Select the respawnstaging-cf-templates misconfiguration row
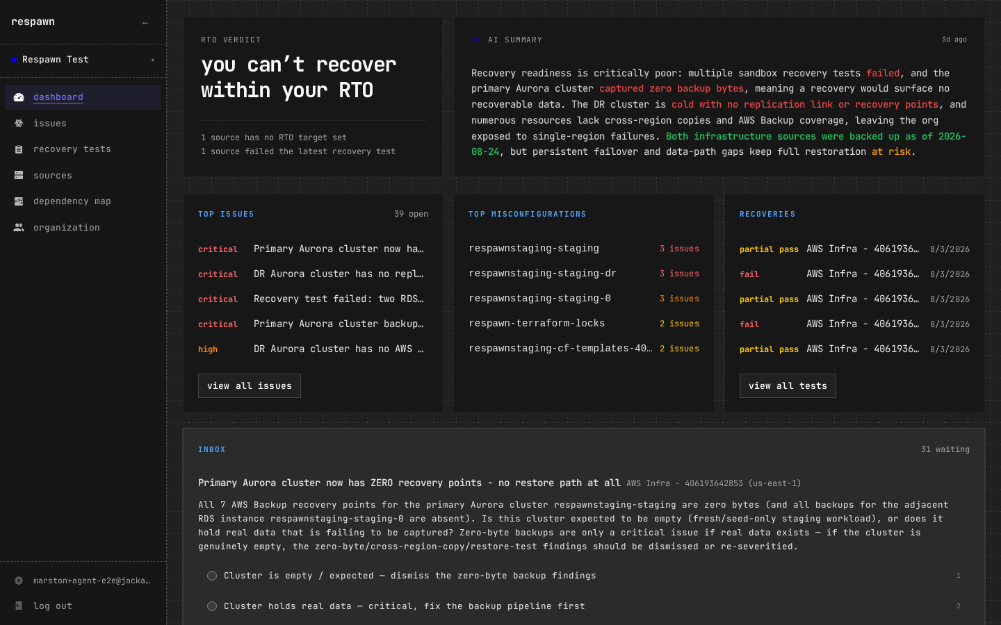The height and width of the screenshot is (625, 1001). [584, 349]
